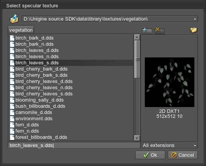Expand the directory path dropdown arrow
This screenshot has width=206, height=166.
coord(195,19)
